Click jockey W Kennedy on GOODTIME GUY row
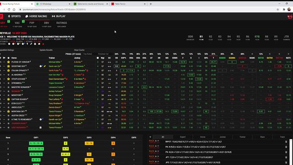 79,66
